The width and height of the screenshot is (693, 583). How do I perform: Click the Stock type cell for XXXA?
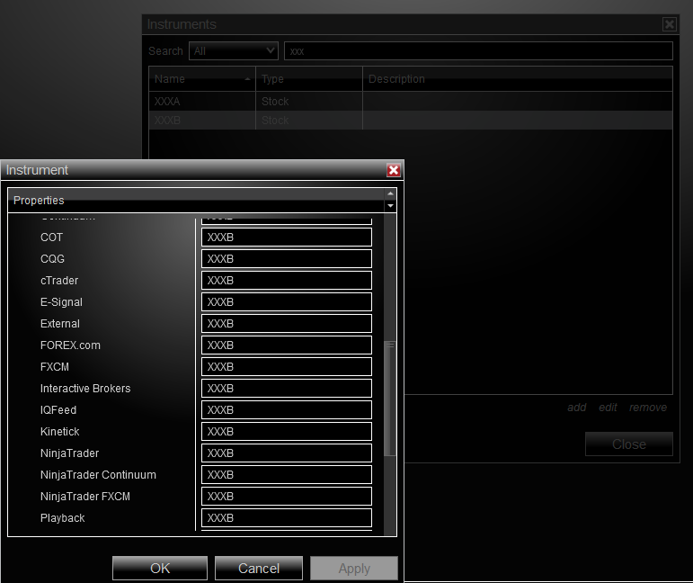309,102
